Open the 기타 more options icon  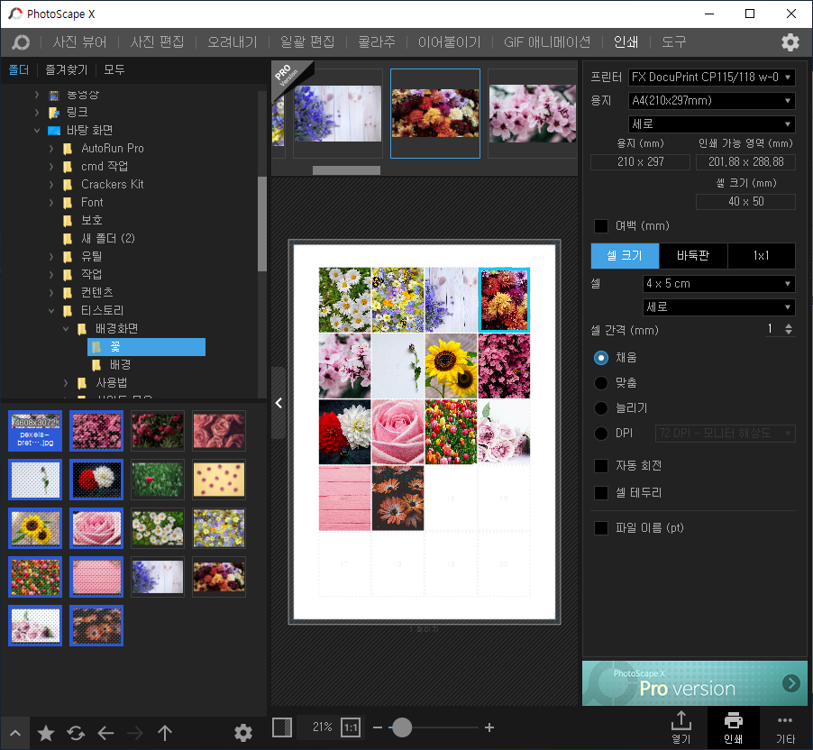coord(785,727)
